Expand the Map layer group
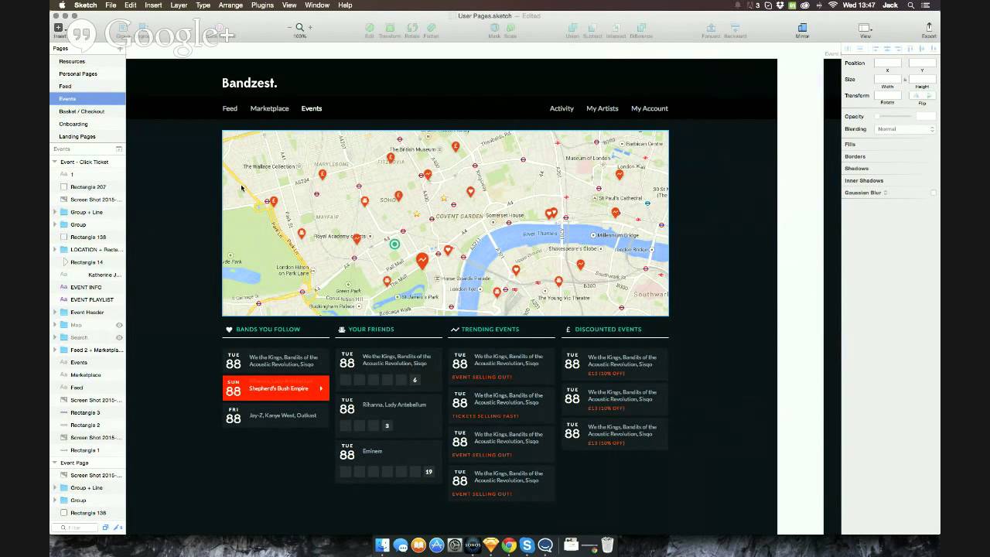 [x=55, y=325]
